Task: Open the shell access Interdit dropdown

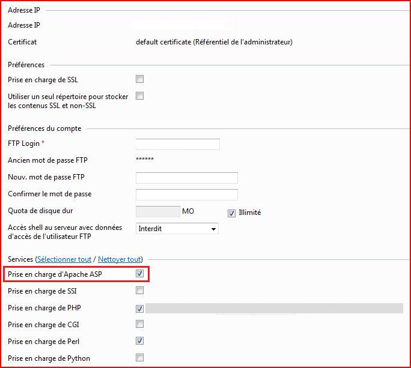Action: click(177, 228)
